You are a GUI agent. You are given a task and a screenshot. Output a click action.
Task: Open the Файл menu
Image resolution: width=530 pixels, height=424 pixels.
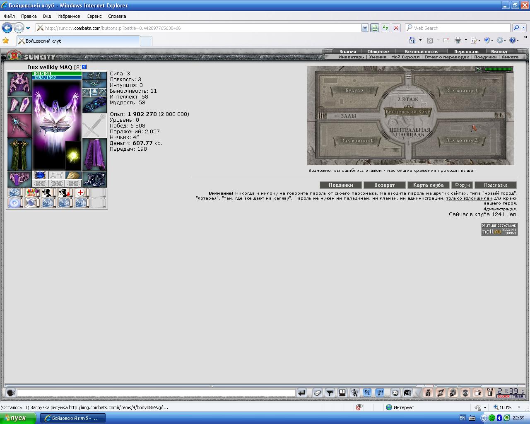coord(9,16)
